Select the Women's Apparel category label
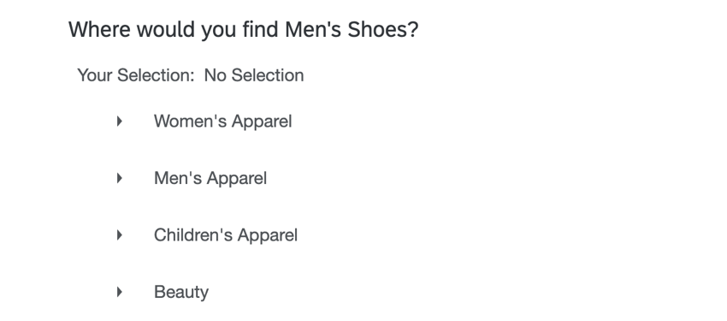727x321 pixels. [x=223, y=122]
